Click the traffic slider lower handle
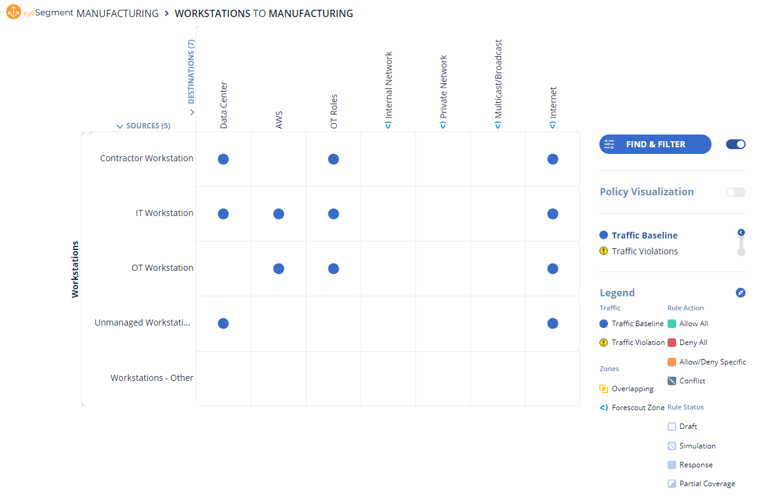773x502 pixels. pos(741,252)
